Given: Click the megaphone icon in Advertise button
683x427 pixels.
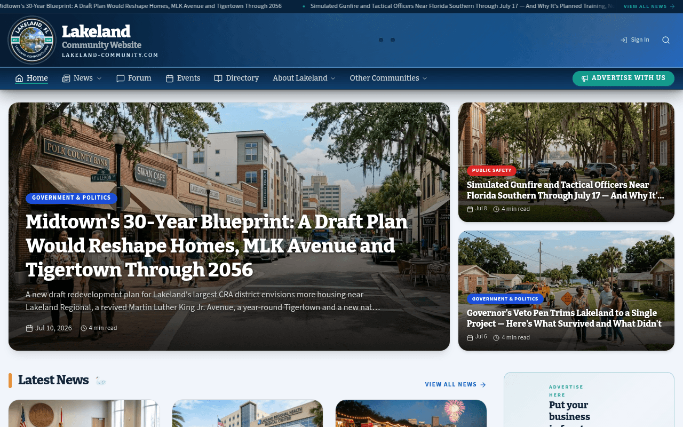Looking at the screenshot, I should pyautogui.click(x=585, y=78).
